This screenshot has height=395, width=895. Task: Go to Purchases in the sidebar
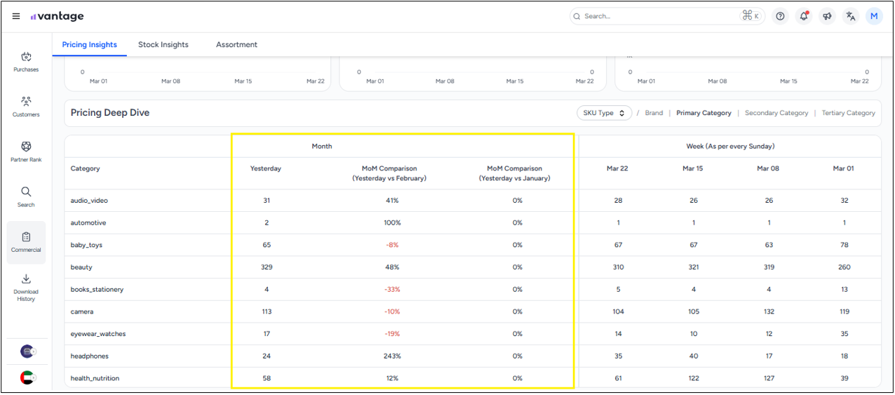pos(26,62)
